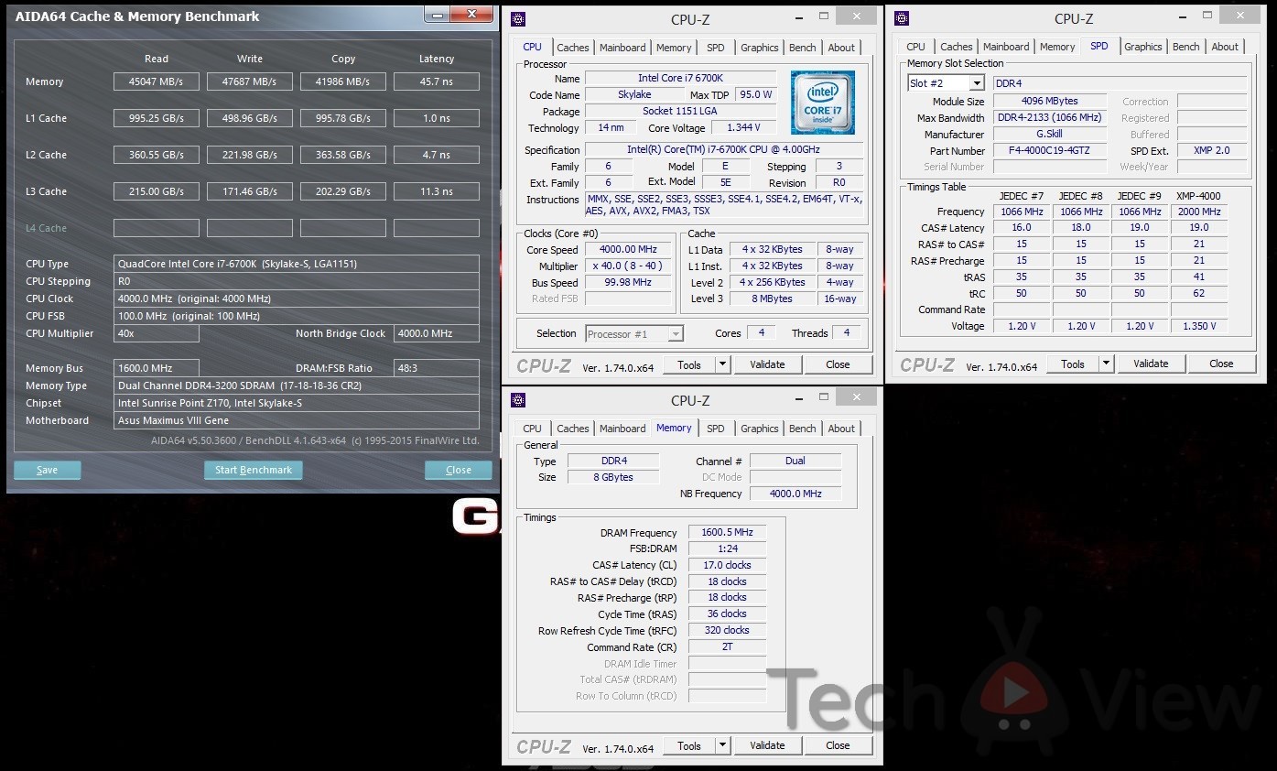Click Close button in the SPD window
This screenshot has height=771, width=1277.
click(1221, 364)
